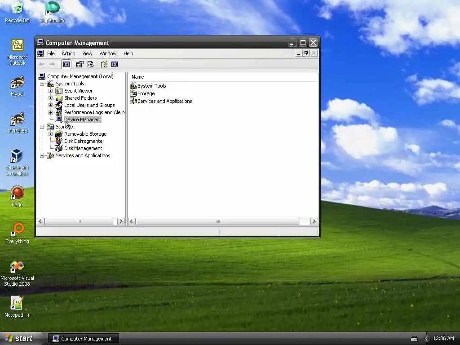The image size is (460, 345).
Task: Select Services and Applications label in left tree
Action: 83,155
